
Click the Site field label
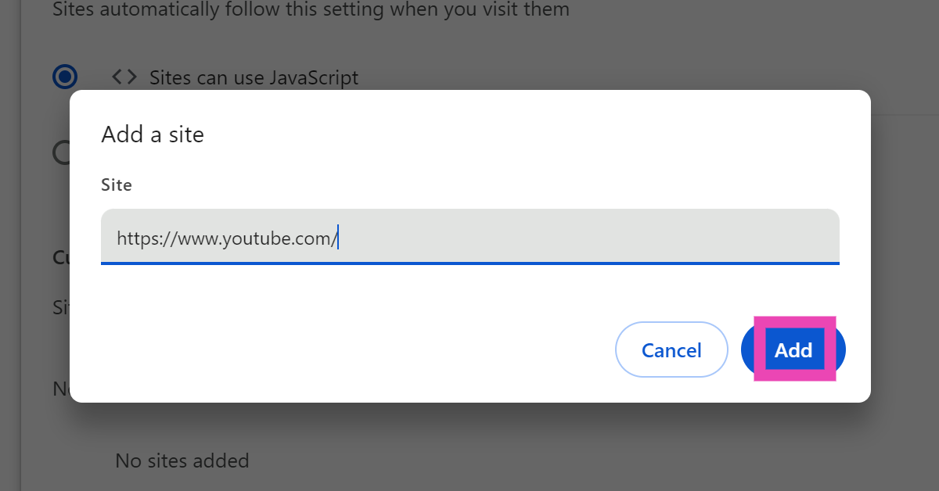point(117,185)
